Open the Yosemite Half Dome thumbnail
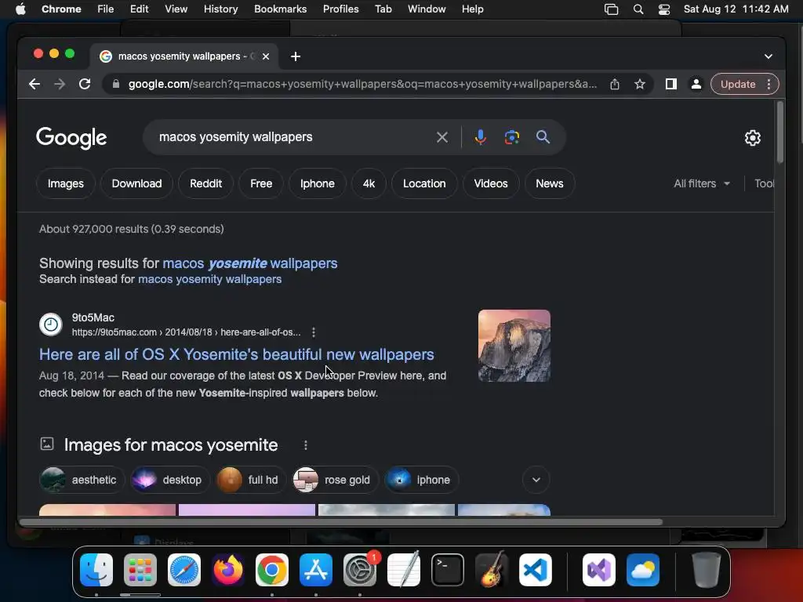Viewport: 803px width, 602px height. (x=514, y=346)
